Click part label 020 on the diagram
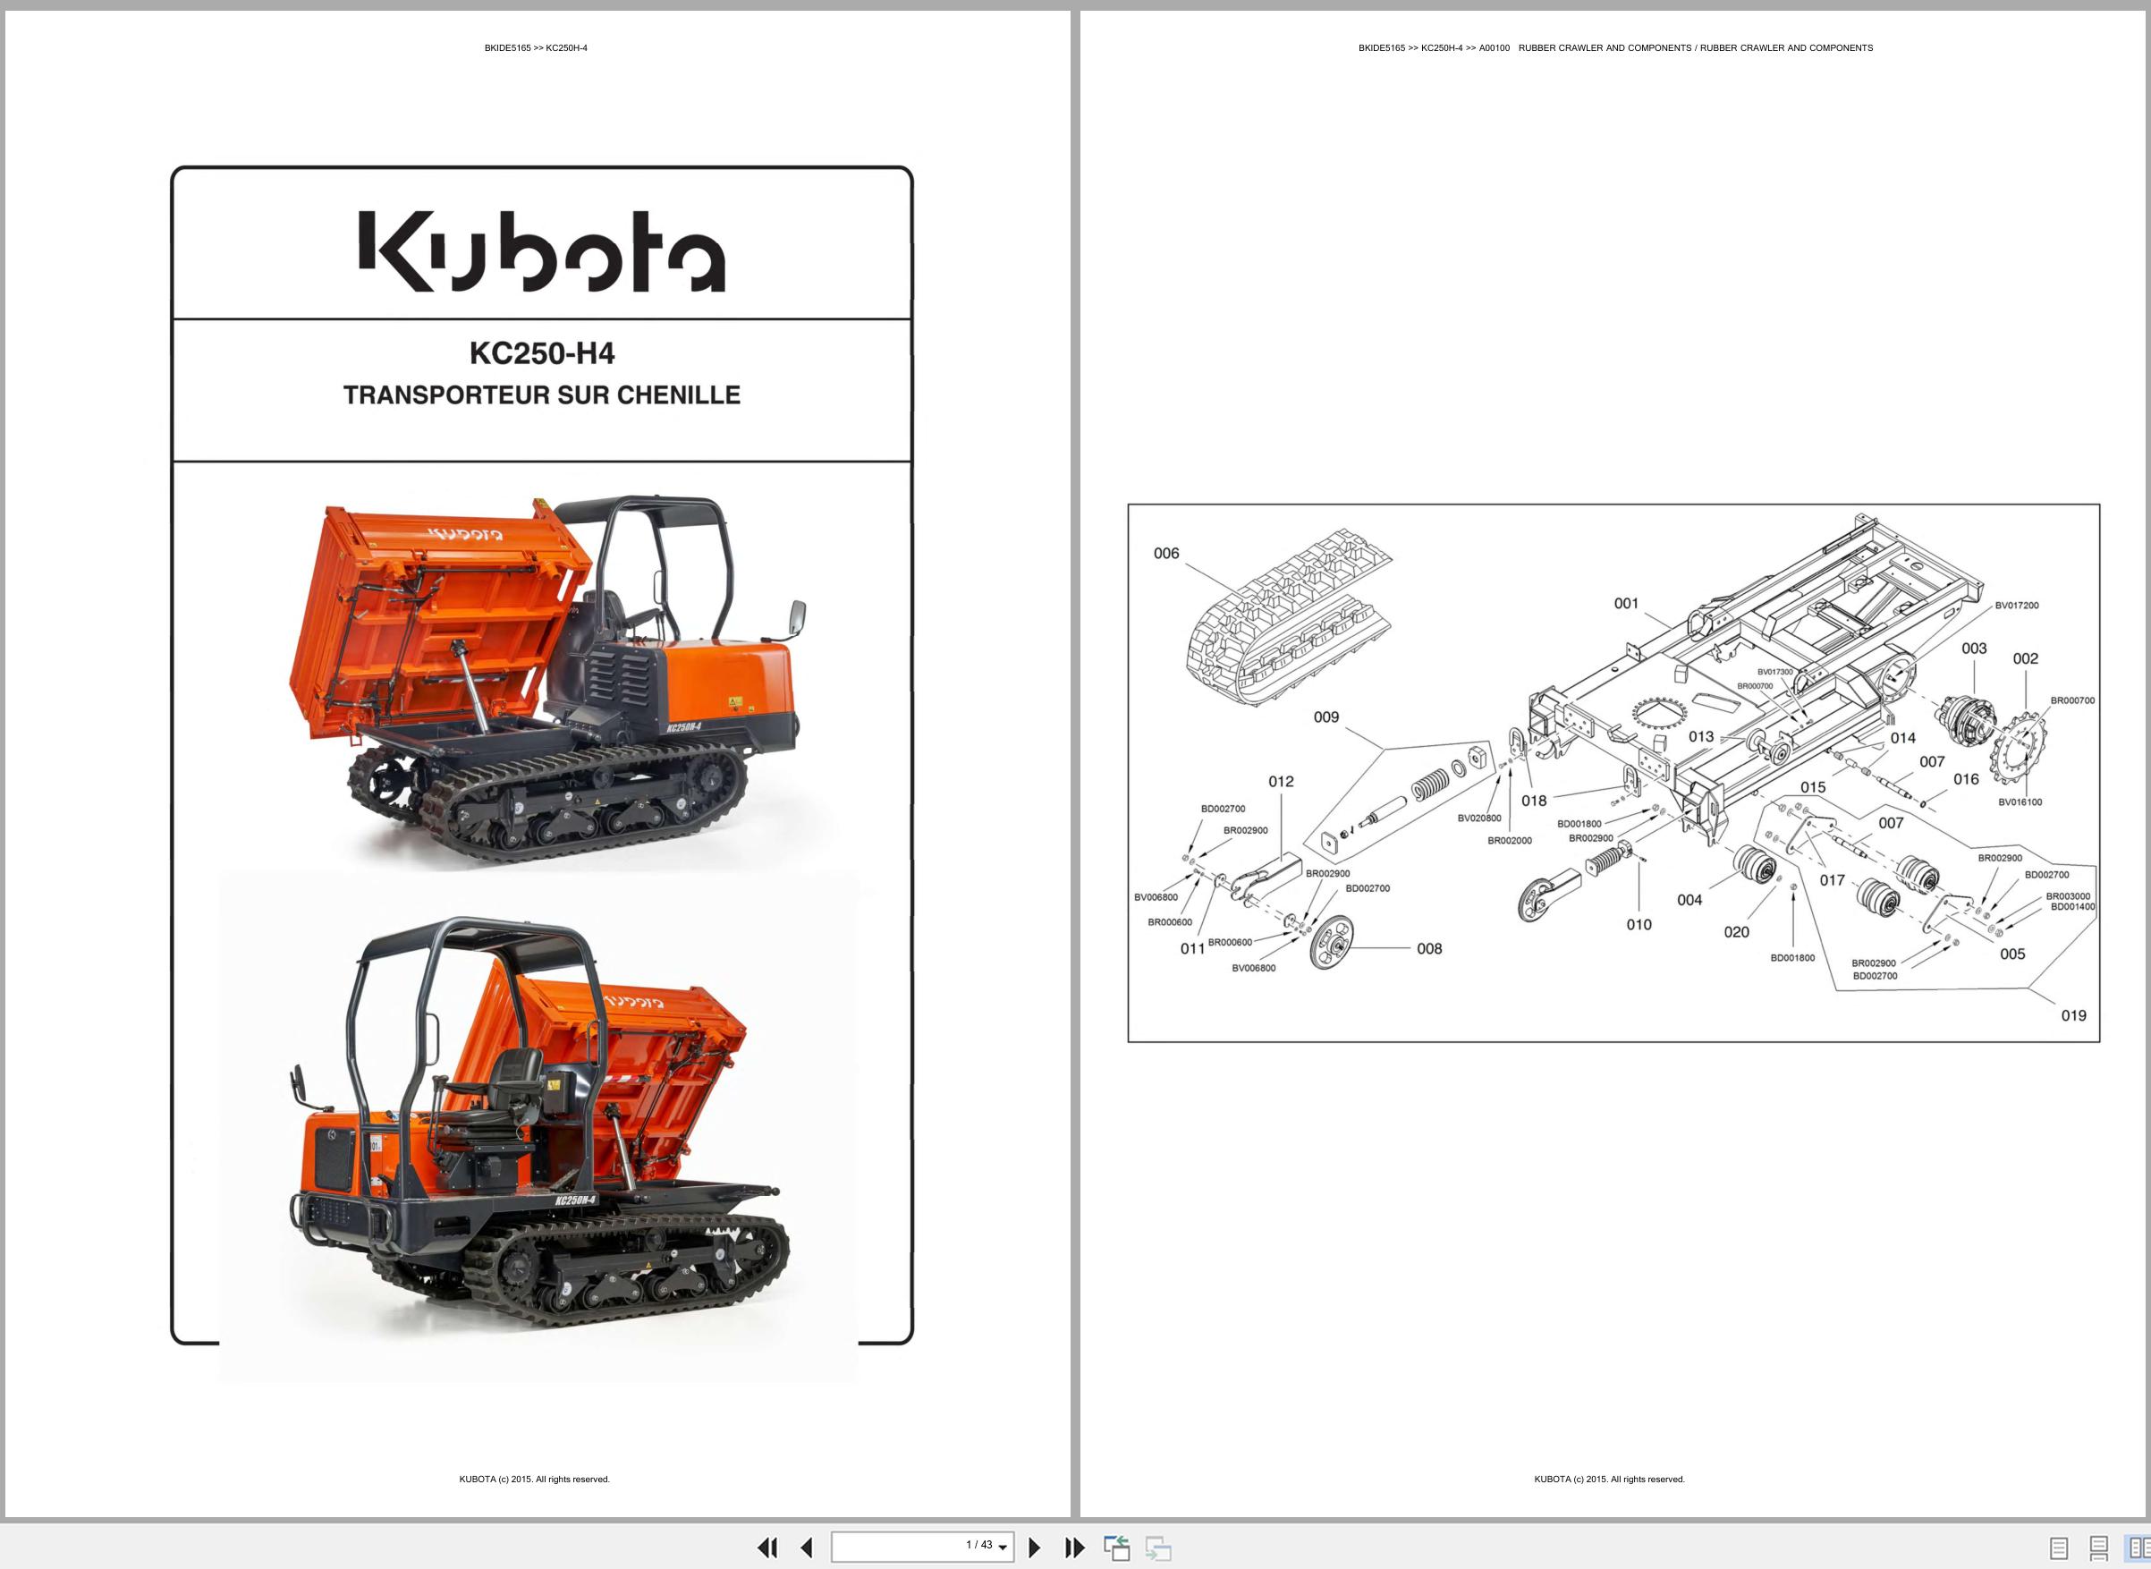Viewport: 2151px width, 1569px height. [1737, 933]
